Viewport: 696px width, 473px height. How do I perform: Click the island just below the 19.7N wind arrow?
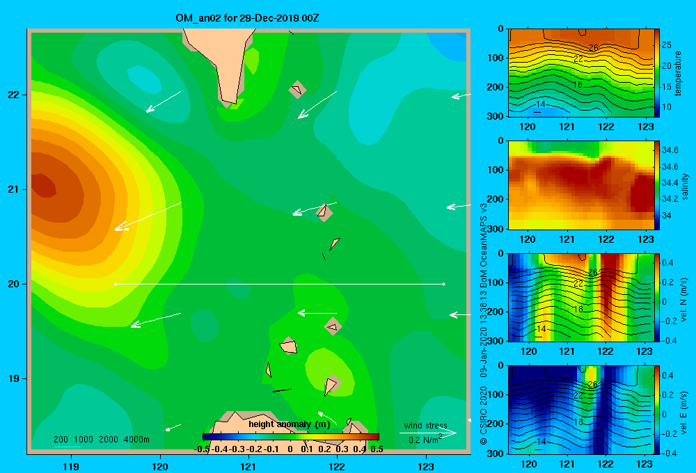(x=333, y=327)
